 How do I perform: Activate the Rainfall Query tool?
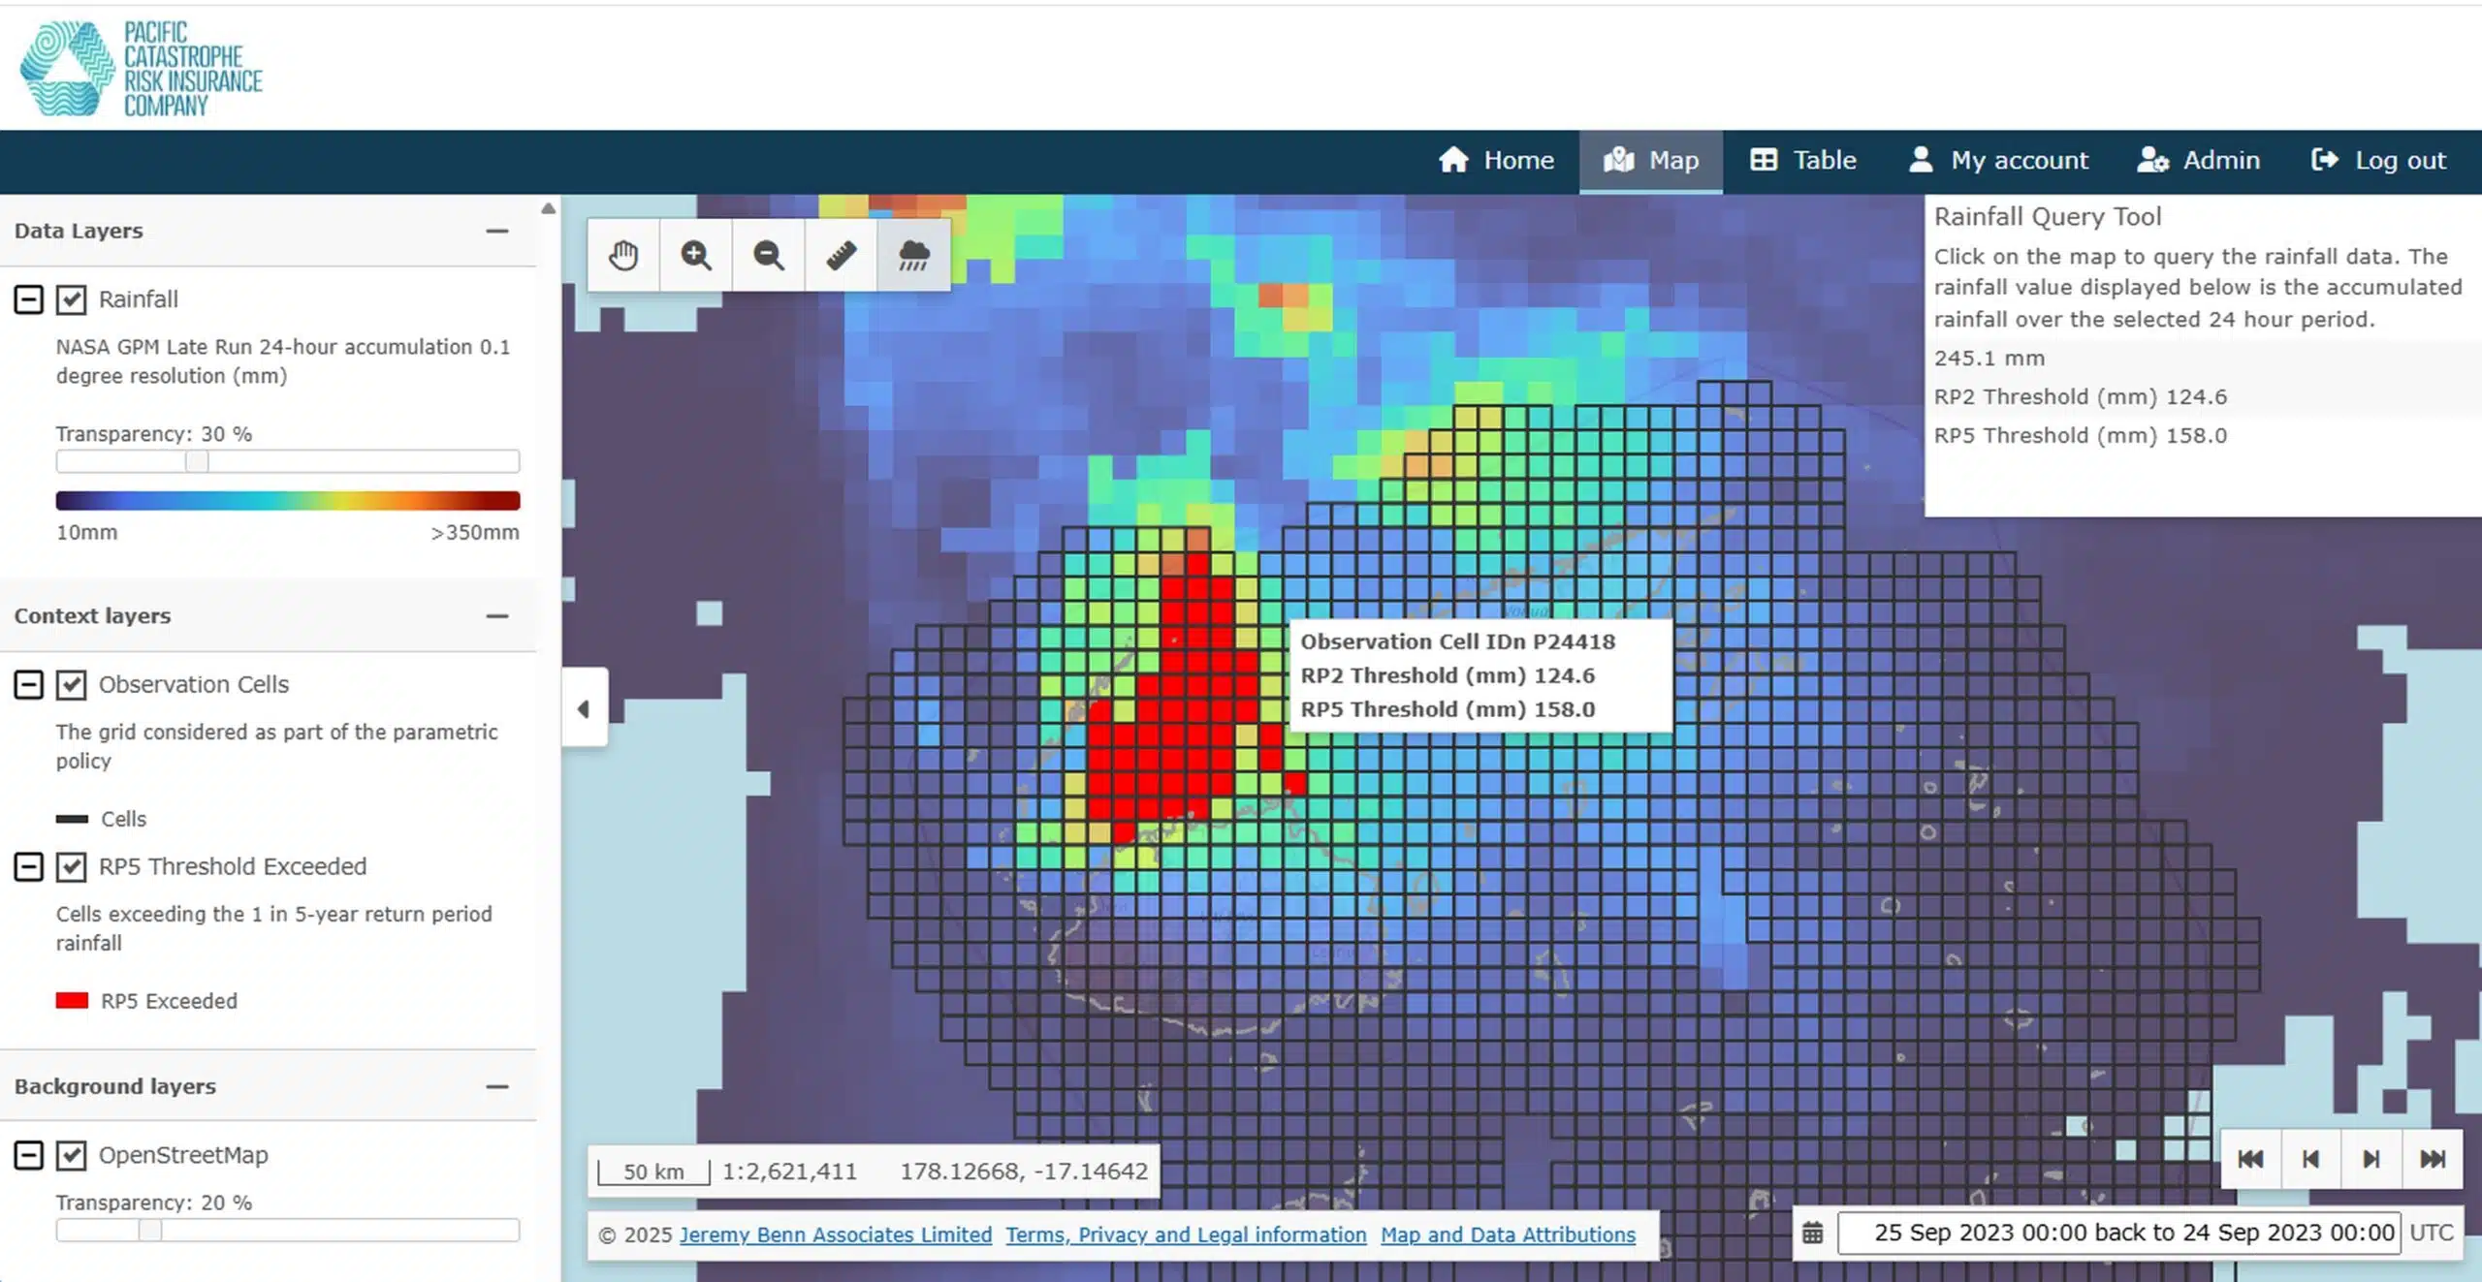pyautogui.click(x=912, y=255)
